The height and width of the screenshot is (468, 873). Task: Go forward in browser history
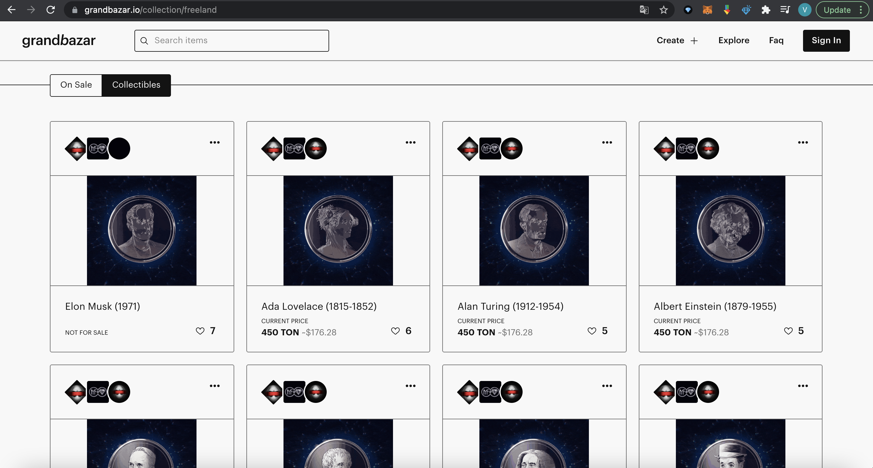[x=31, y=10]
